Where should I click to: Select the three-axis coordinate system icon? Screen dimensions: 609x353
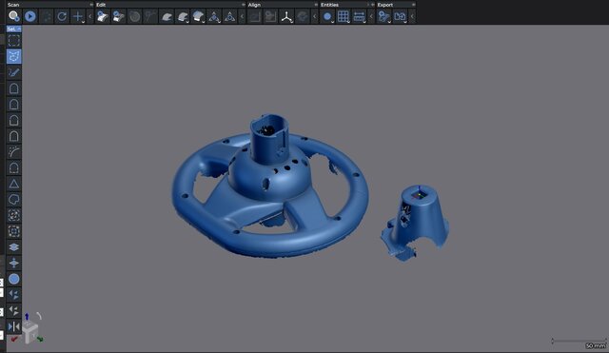[x=286, y=16]
